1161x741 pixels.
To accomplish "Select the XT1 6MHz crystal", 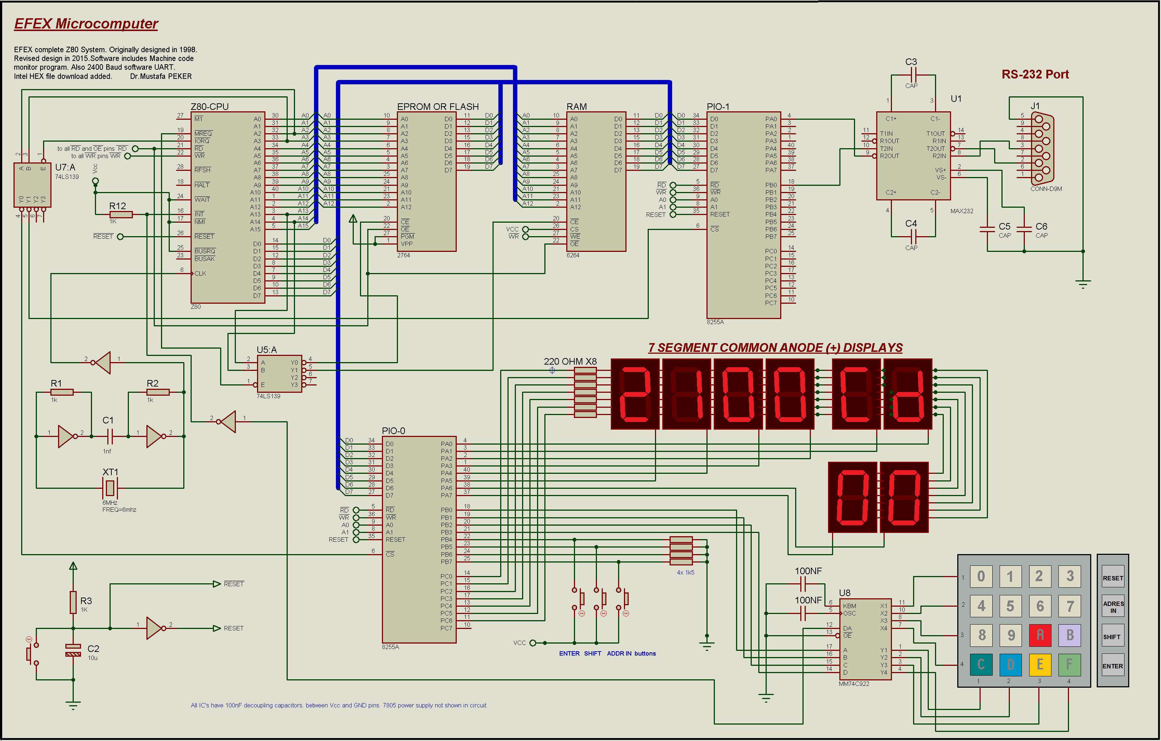I will pos(110,488).
